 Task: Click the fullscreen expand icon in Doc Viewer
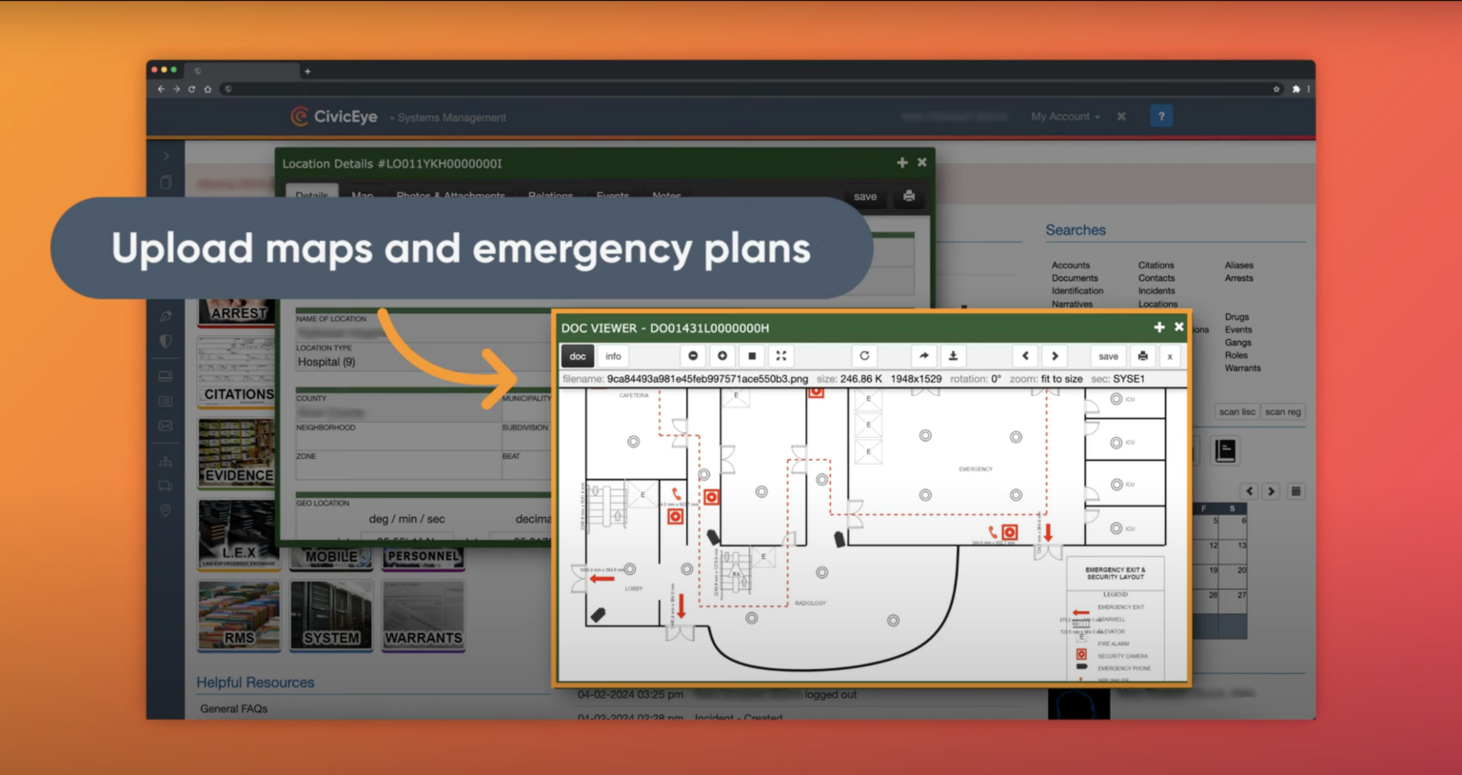[781, 355]
